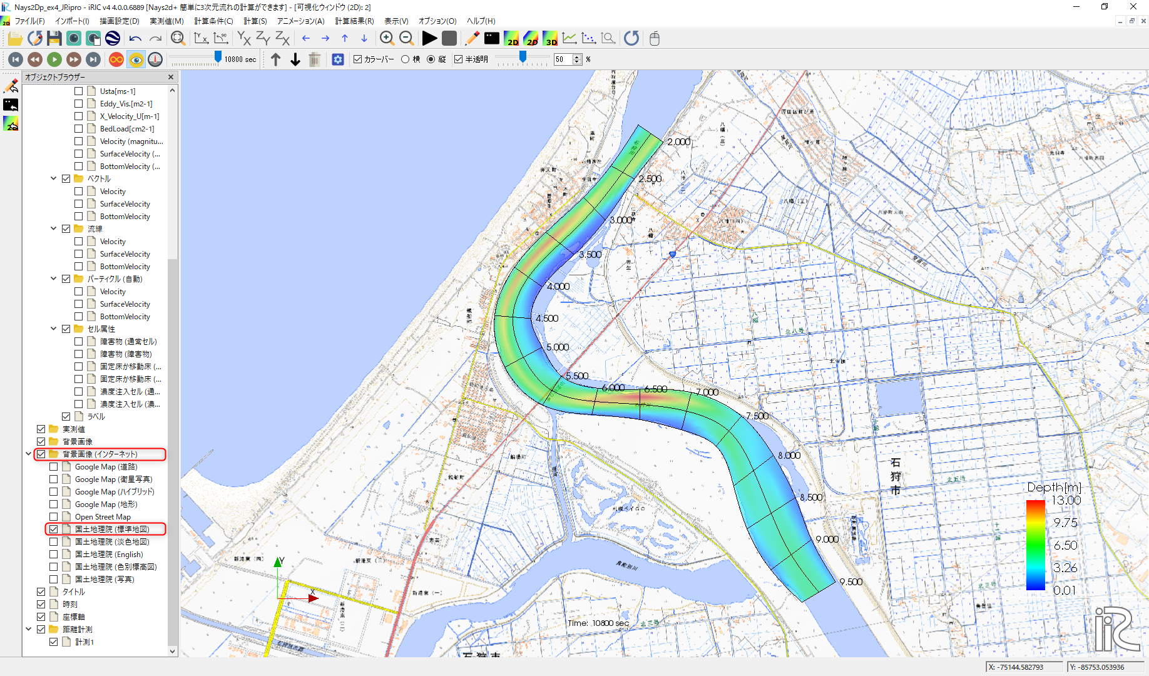Start animation with green play button
The height and width of the screenshot is (676, 1149).
click(54, 59)
